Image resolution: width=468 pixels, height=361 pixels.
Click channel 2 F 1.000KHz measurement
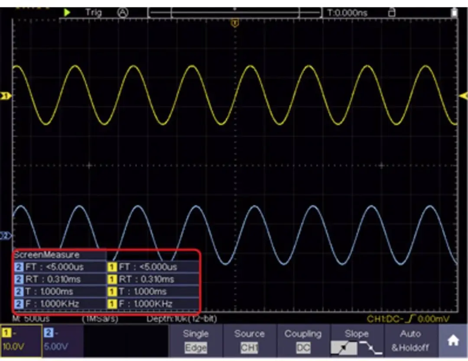coord(60,304)
